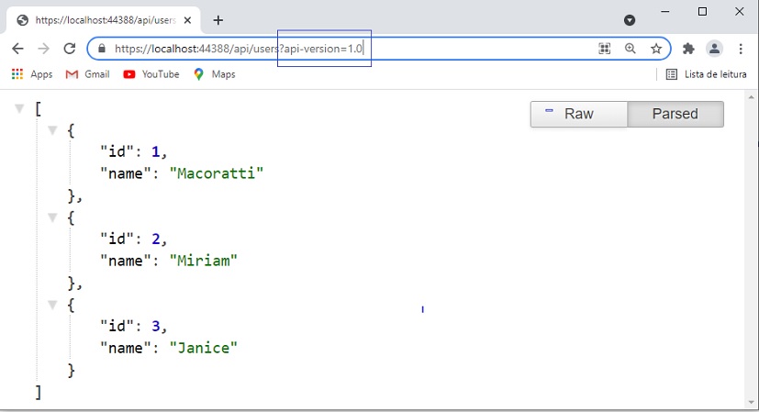Select the localhost:44388/api/users tab
The width and height of the screenshot is (759, 412).
point(103,20)
